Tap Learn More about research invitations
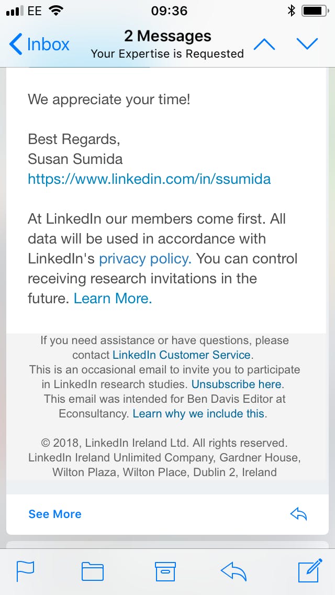Image resolution: width=335 pixels, height=595 pixels. (x=113, y=299)
